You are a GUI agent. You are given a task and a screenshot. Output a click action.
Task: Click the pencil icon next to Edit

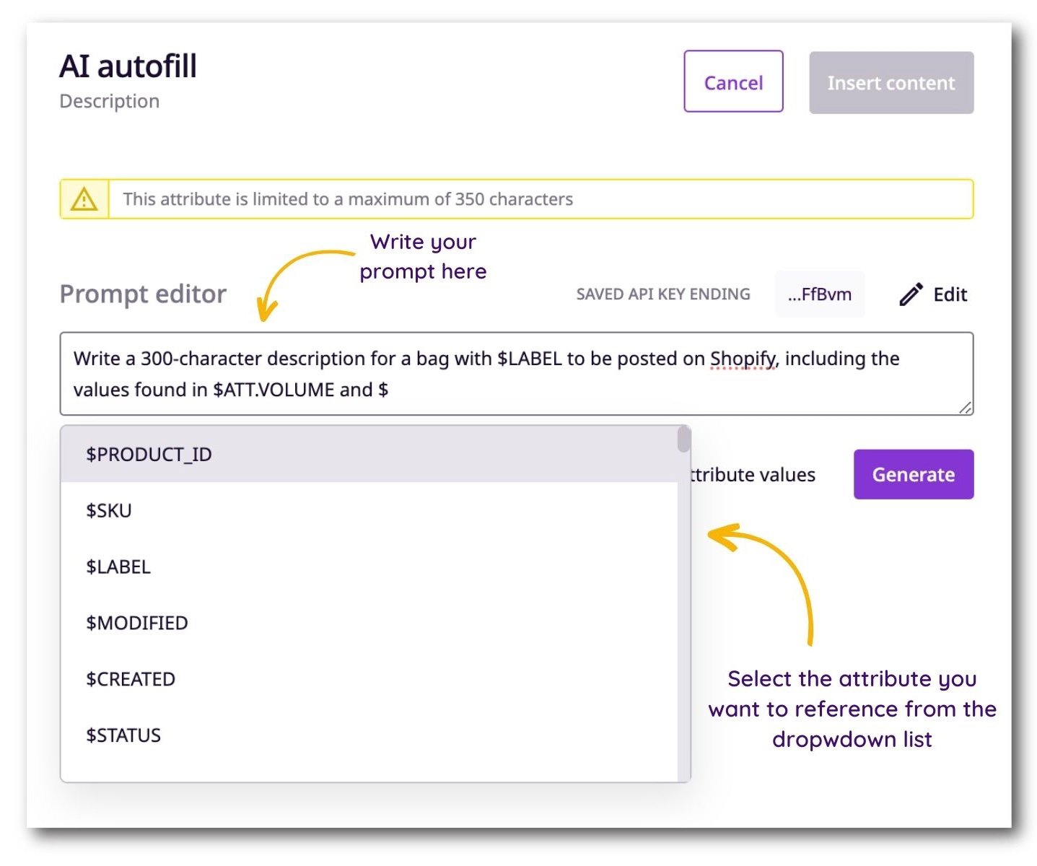click(911, 293)
